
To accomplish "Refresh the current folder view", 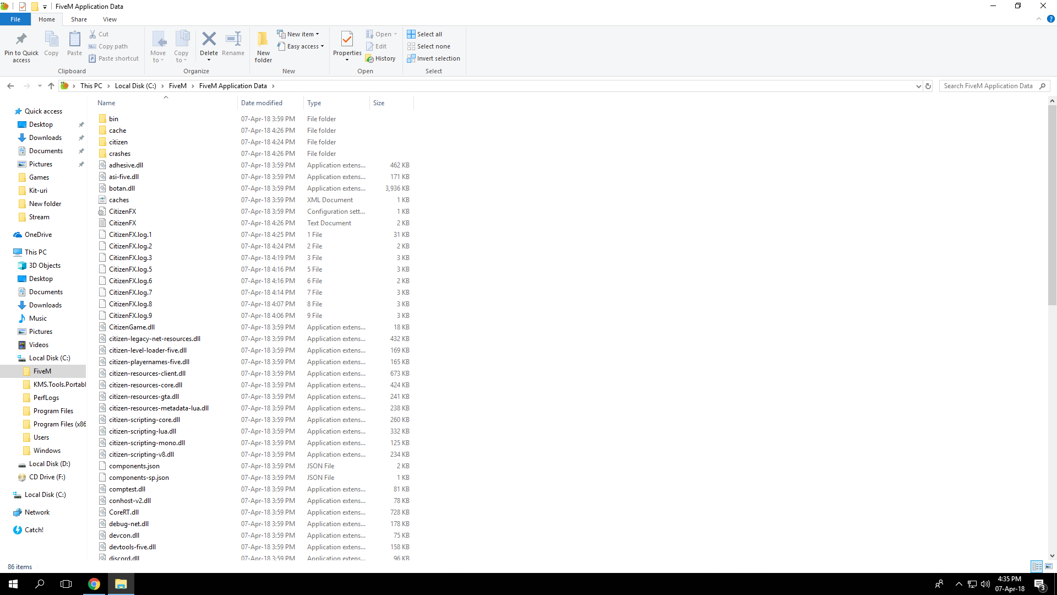I will coord(928,86).
